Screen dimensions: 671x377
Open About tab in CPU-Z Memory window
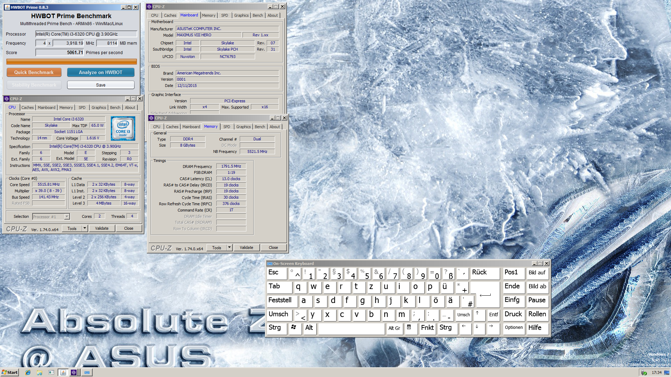tap(275, 127)
